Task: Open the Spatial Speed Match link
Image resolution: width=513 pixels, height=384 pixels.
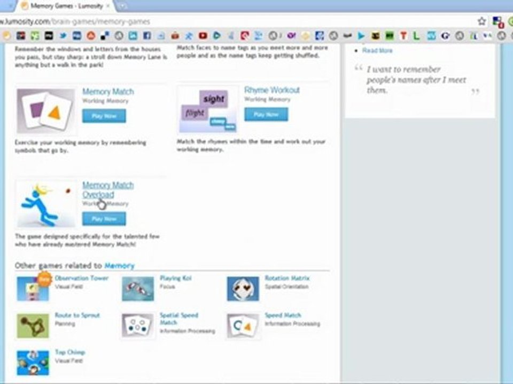Action: (x=179, y=319)
